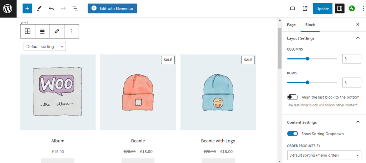Open Document Overview list view icon

point(75,9)
